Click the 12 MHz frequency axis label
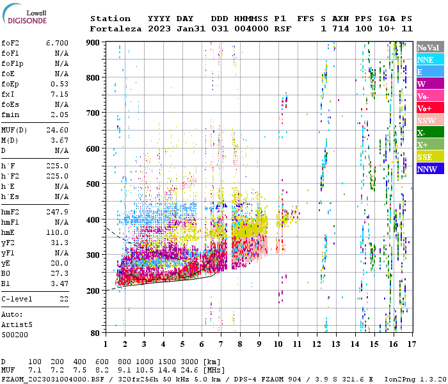448x384 pixels. [317, 344]
